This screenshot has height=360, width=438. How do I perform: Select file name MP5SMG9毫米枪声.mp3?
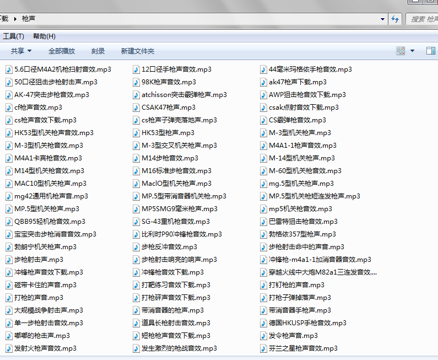(x=180, y=209)
